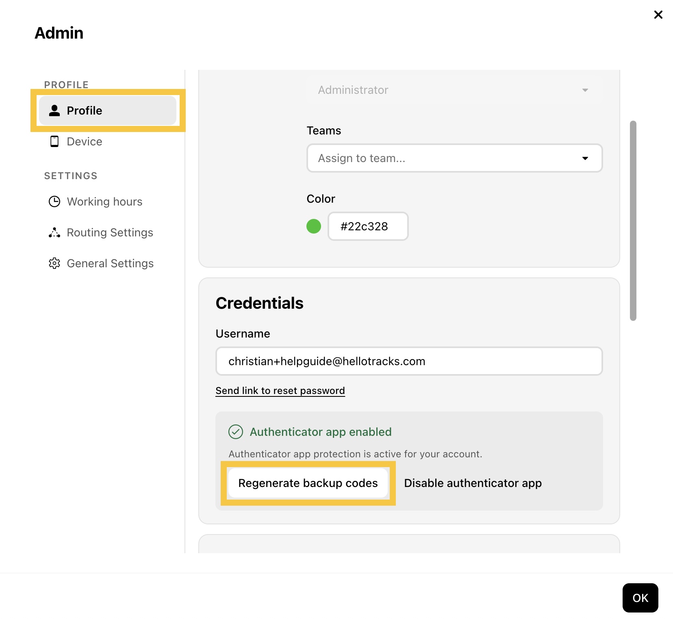
Task: Click the Color field label
Action: [321, 199]
